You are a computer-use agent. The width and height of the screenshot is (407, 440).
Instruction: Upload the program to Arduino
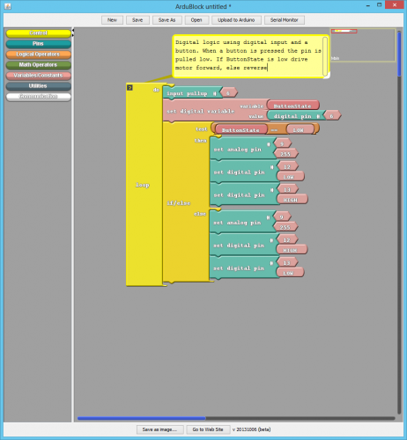(x=236, y=20)
